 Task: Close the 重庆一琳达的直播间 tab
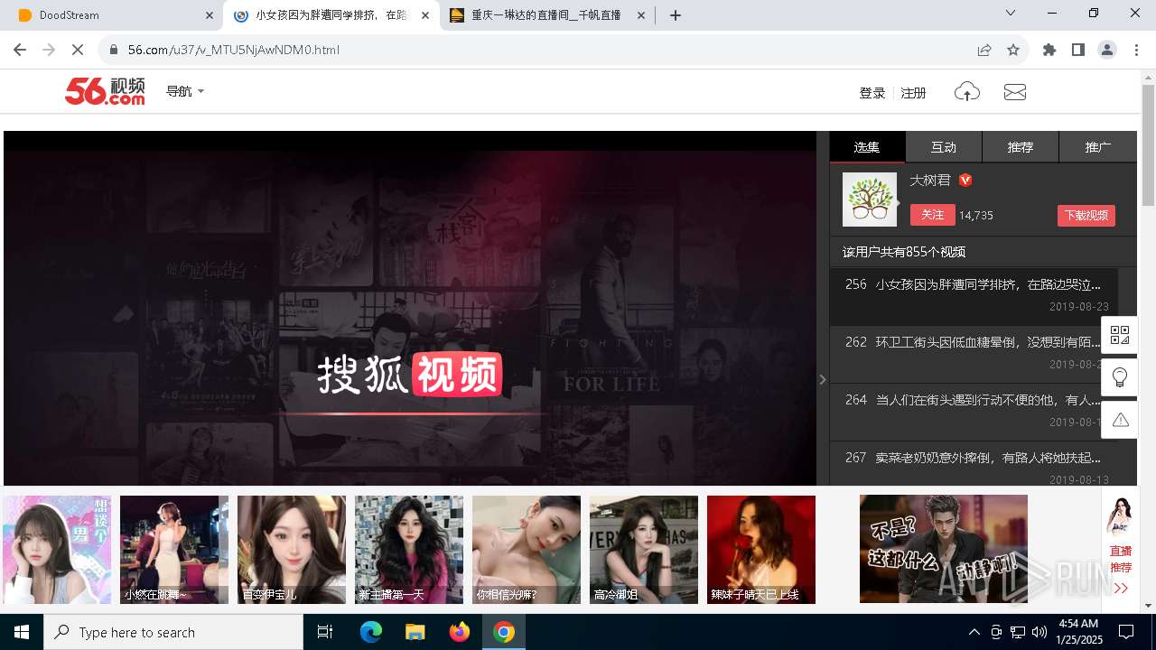641,15
